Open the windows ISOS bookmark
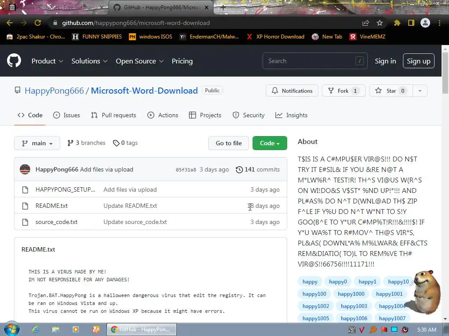The height and width of the screenshot is (336, 449). point(151,37)
